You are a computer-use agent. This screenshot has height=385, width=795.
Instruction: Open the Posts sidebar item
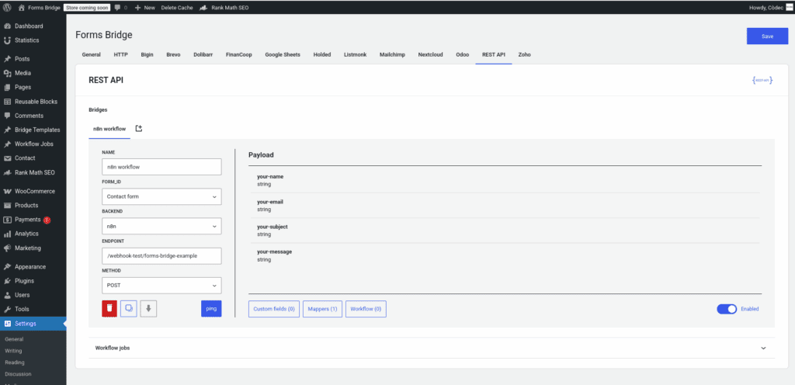click(33, 59)
